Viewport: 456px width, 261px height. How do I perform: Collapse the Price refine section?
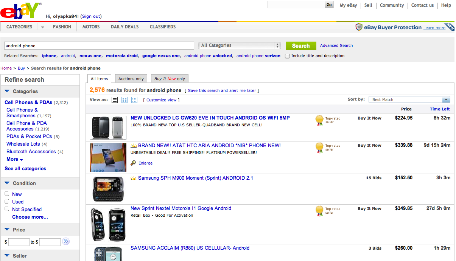(7, 230)
